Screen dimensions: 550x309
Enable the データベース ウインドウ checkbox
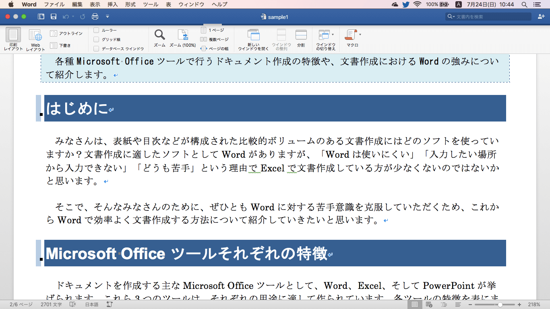(x=96, y=49)
